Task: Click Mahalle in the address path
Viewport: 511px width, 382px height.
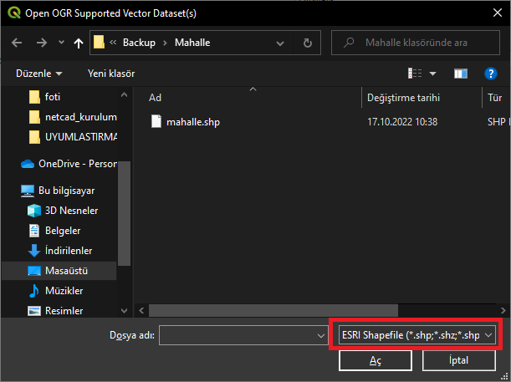Action: pos(192,43)
